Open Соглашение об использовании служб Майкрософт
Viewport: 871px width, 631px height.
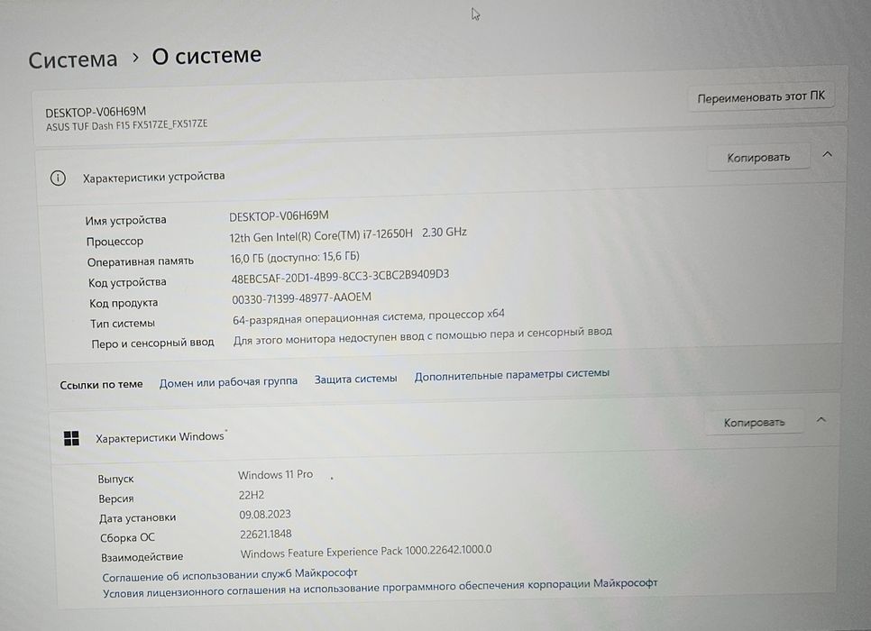tap(229, 574)
